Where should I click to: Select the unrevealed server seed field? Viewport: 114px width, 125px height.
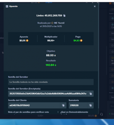(51, 82)
